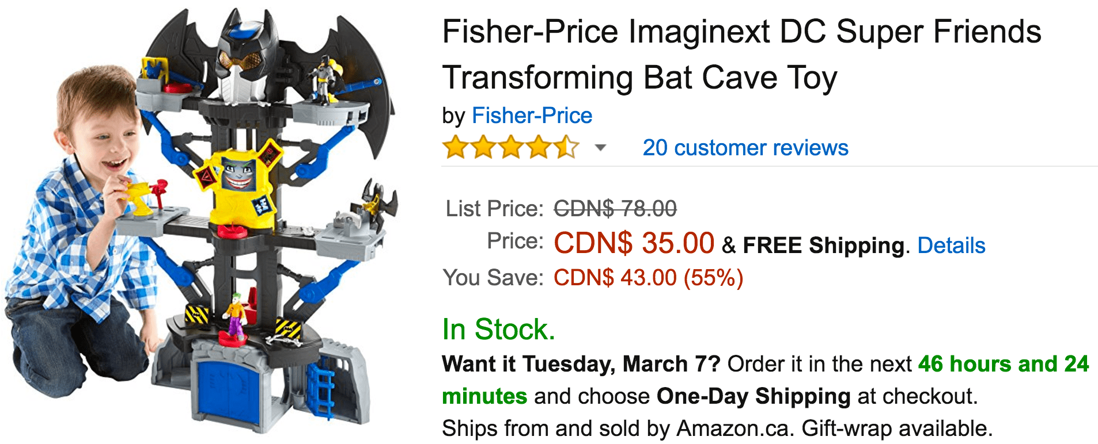Click the Joker figure at the toy's base
This screenshot has width=1098, height=444.
[235, 315]
